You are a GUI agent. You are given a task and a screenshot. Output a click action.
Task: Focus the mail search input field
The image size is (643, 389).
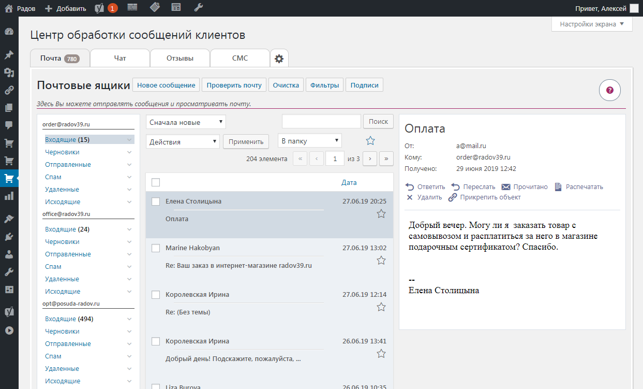(x=321, y=121)
